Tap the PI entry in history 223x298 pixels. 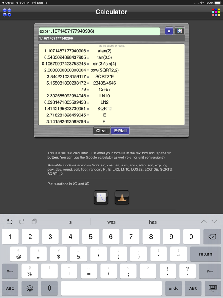click(105, 121)
